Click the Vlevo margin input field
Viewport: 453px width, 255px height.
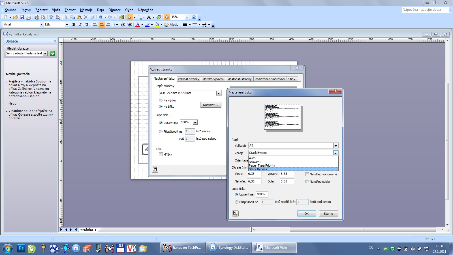click(x=254, y=174)
